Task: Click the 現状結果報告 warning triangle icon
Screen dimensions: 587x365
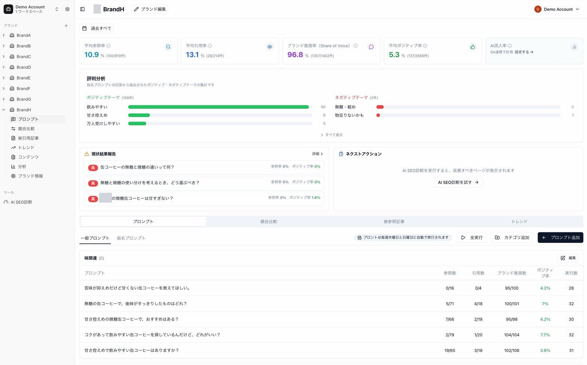Action: pyautogui.click(x=87, y=154)
